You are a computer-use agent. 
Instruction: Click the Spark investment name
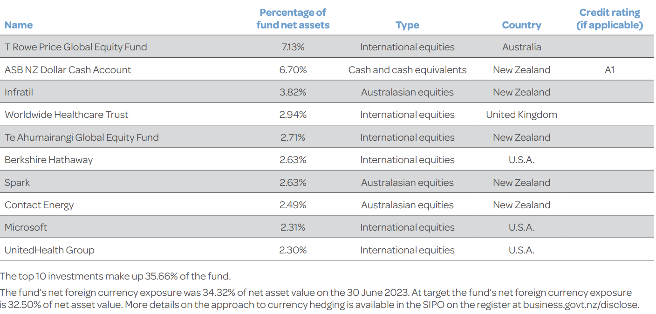(x=17, y=183)
